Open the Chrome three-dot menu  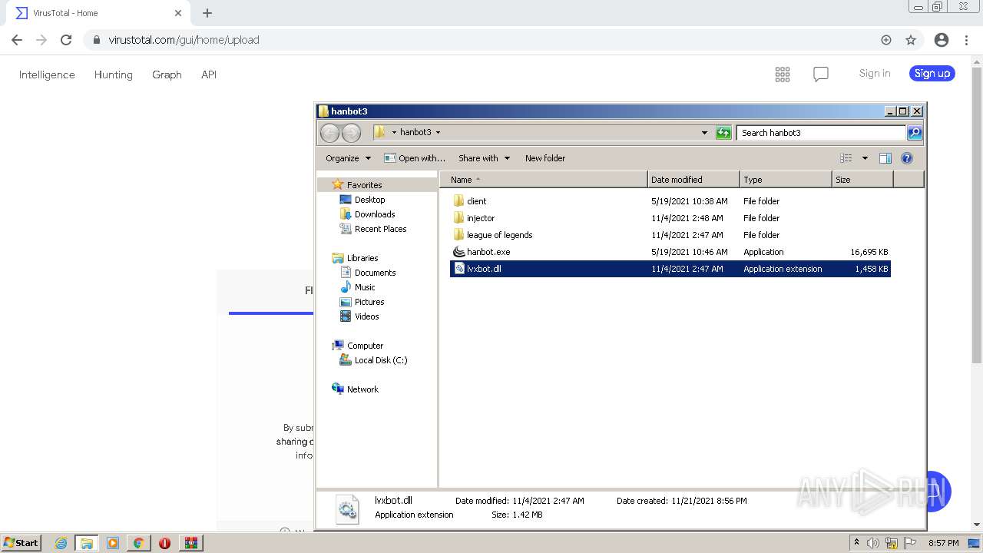pos(966,40)
